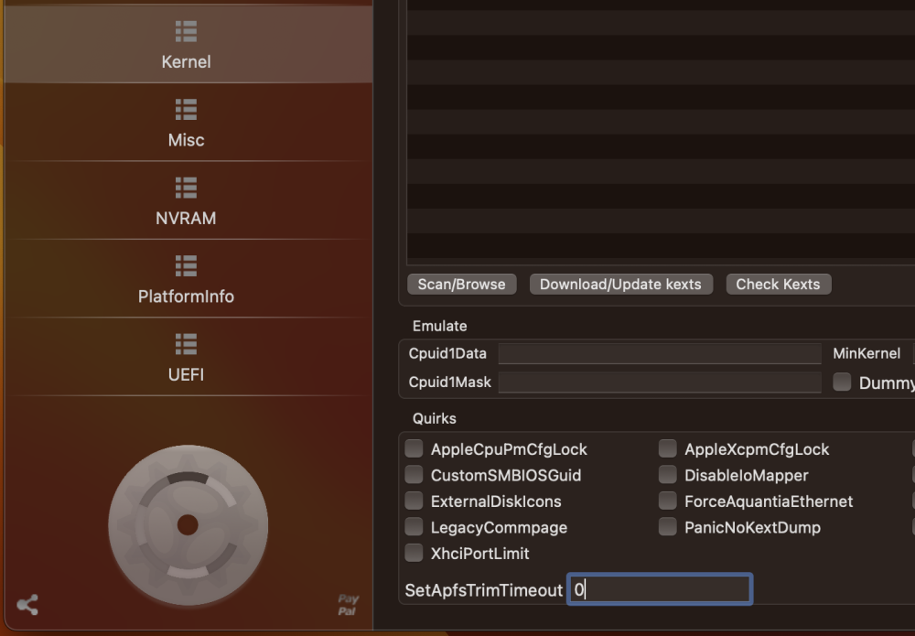915x636 pixels.
Task: Toggle XhciPortLimit checkbox
Action: click(x=414, y=553)
